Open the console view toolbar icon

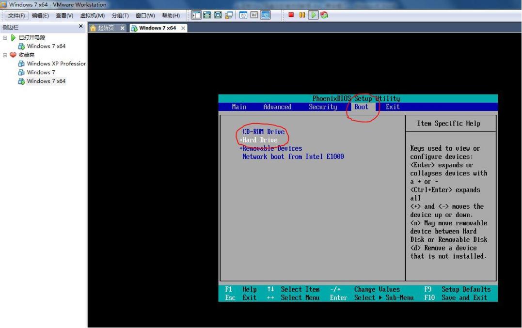pyautogui.click(x=265, y=15)
